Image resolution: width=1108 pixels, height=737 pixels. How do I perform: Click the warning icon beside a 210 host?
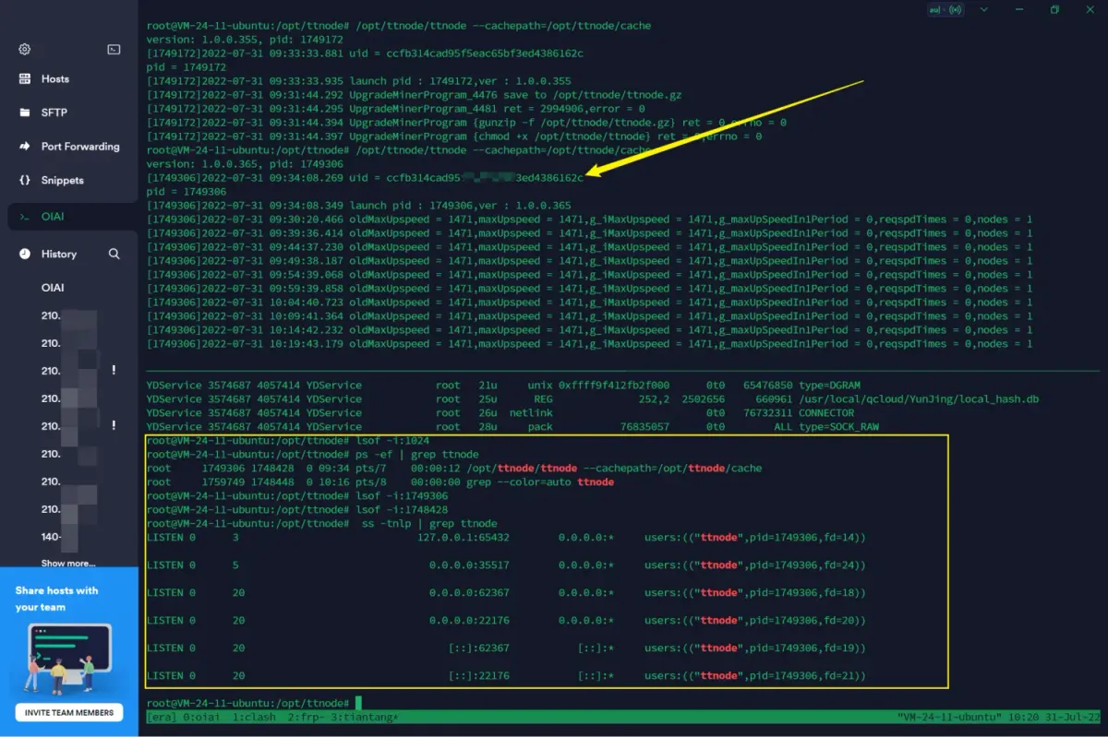(114, 370)
